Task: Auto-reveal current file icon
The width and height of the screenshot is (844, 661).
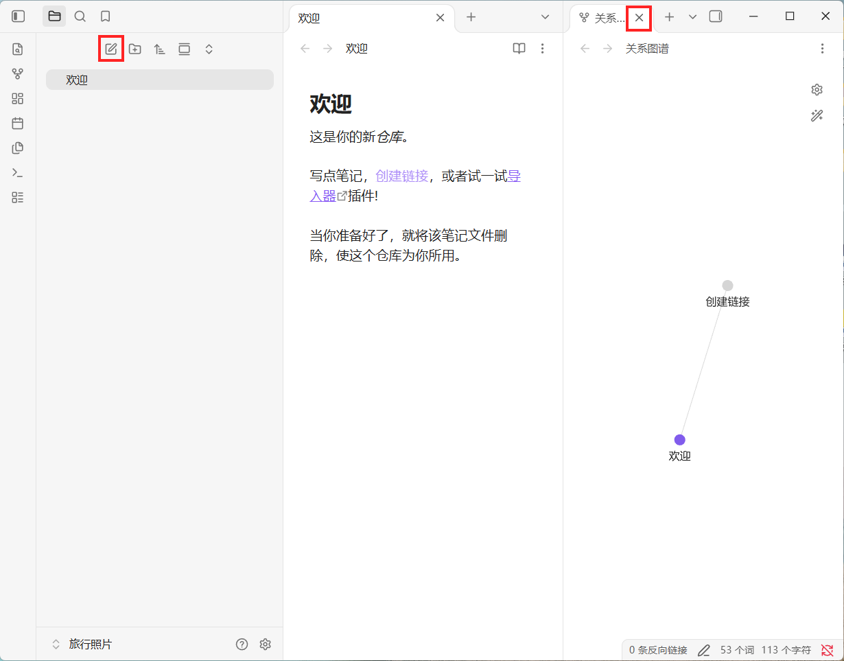Action: 185,49
